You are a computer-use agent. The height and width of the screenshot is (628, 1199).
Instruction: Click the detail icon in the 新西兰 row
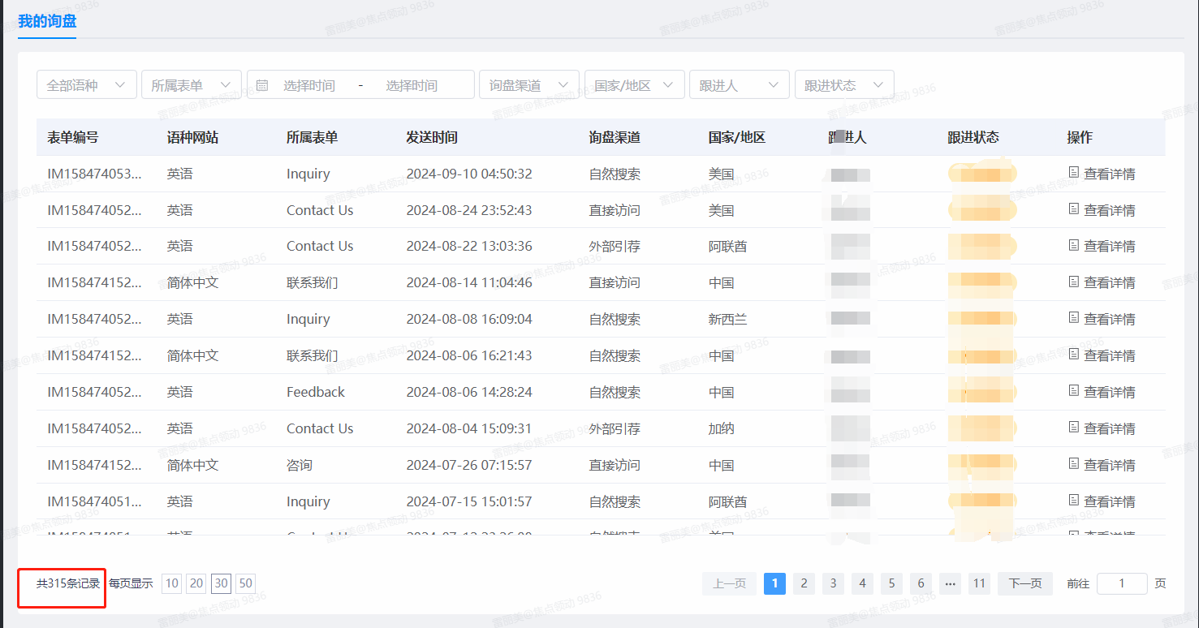(x=1073, y=318)
